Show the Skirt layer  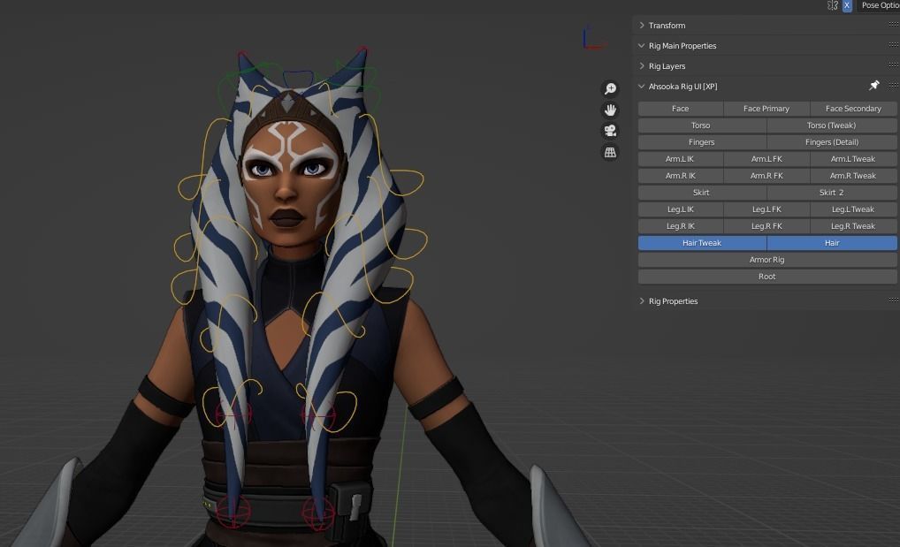pos(701,193)
